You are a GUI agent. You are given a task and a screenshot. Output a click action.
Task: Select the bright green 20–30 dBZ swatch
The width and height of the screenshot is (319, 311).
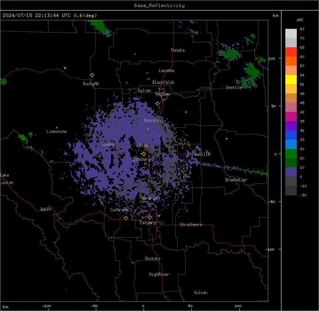291,154
